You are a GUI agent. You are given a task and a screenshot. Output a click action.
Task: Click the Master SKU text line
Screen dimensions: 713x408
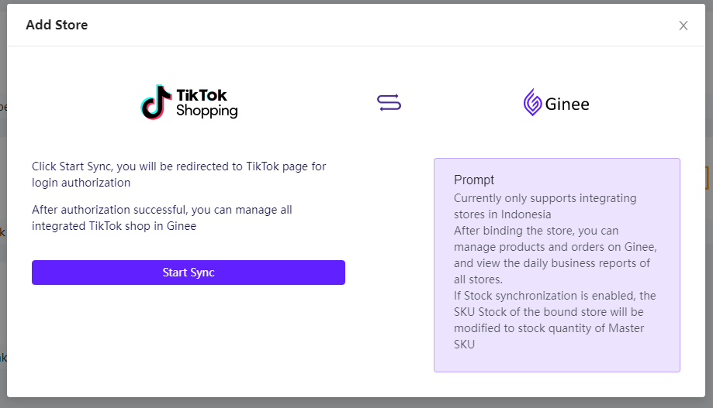click(x=549, y=328)
